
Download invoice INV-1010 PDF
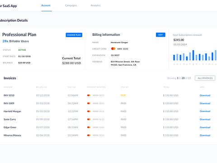tap(205, 96)
